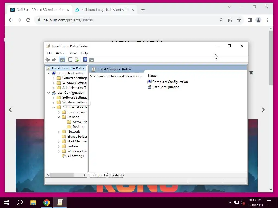This screenshot has width=278, height=208.
Task: Expand Windows Settings under Computer Configuration
Action: 53,83
